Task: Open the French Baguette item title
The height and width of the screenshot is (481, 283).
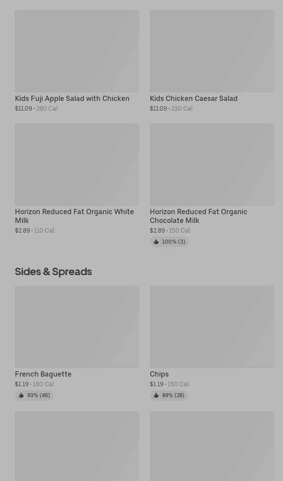Action: 43,374
